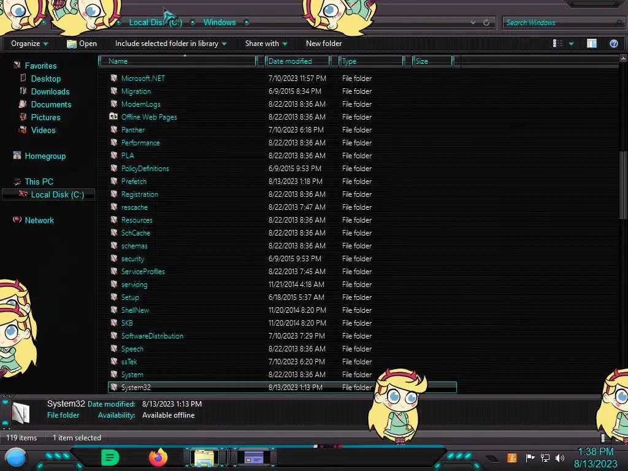Click the Open button in toolbar
This screenshot has width=628, height=471.
point(82,44)
